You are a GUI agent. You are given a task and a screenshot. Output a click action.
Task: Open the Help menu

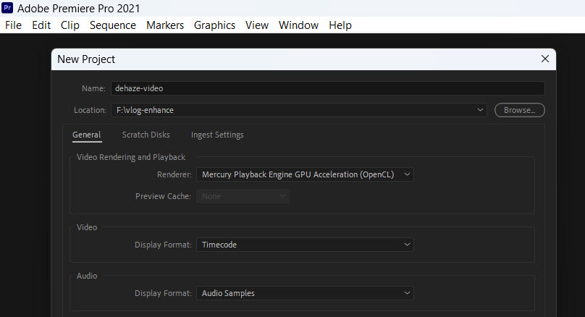pyautogui.click(x=340, y=25)
